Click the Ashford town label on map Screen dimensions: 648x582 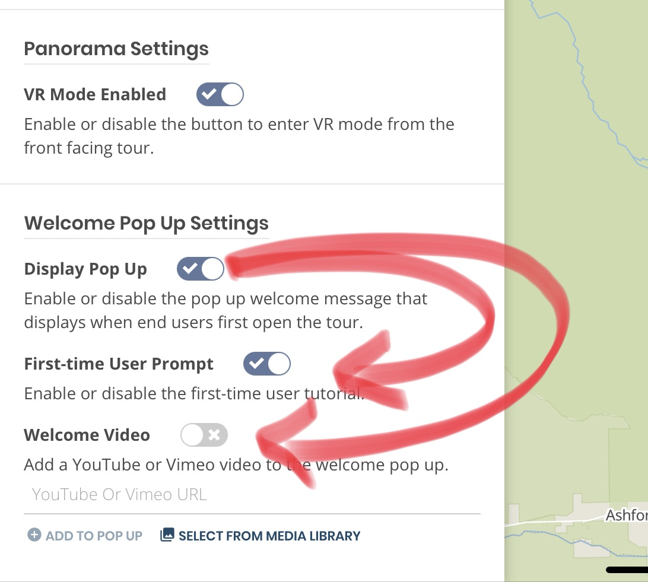(627, 515)
